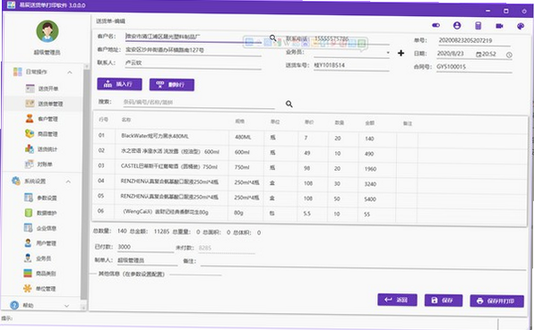Click the 商品类别 colored stack icon
Viewport: 534px width, 330px height.
coord(28,273)
